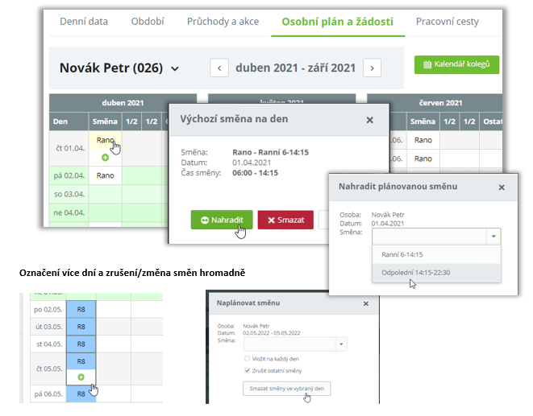Click the čt 01.04. day label

70,148
